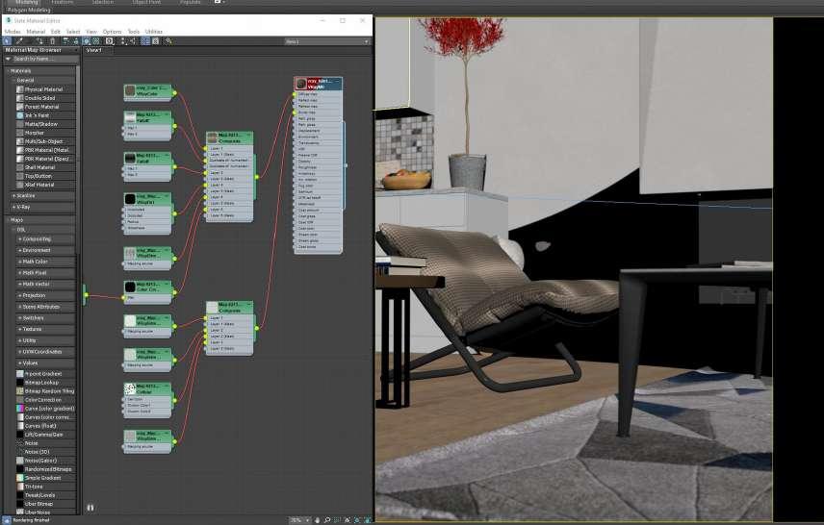The height and width of the screenshot is (525, 824).
Task: Switch to the View1 tab
Action: [93, 50]
